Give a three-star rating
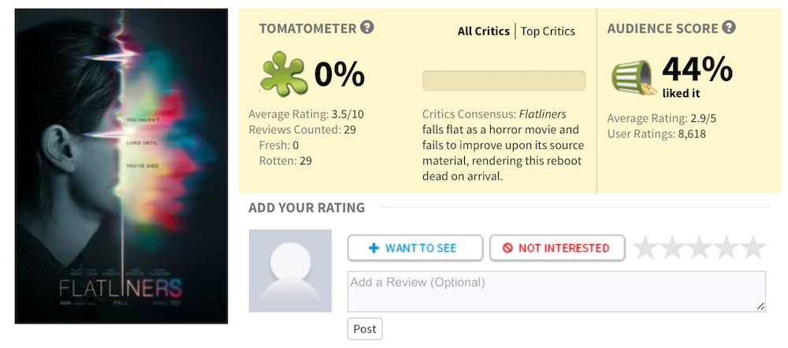788x348 pixels. pyautogui.click(x=700, y=248)
